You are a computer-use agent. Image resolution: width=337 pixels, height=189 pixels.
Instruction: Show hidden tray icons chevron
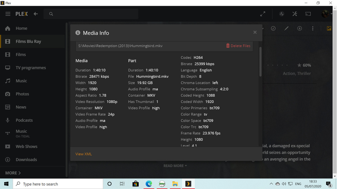point(271,184)
